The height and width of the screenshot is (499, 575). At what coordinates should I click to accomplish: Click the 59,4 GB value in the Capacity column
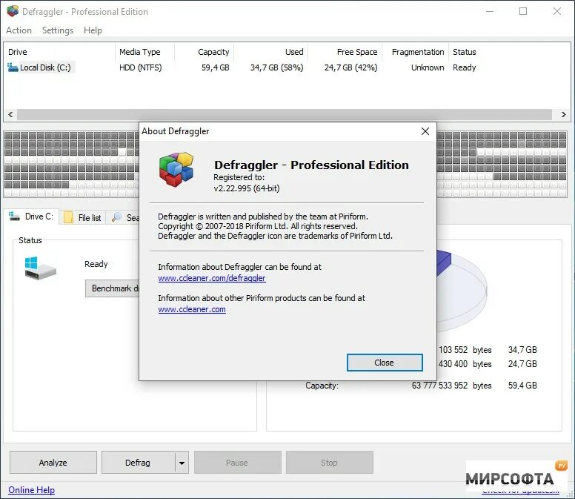tap(216, 67)
